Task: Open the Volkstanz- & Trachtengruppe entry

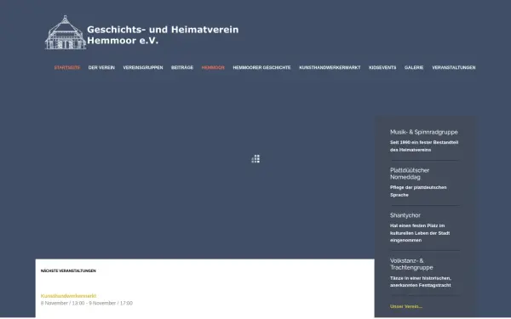Action: click(x=411, y=264)
